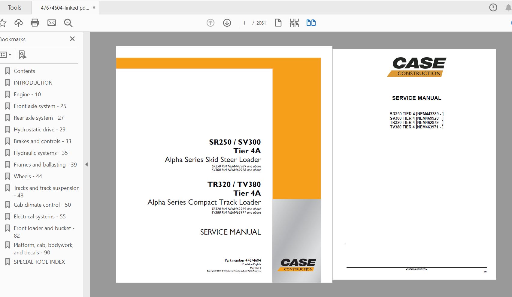
Task: Click the Alpha Series Skid Steer Loader text
Action: tap(213, 160)
